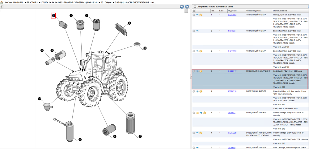
Task: Select callout 10 on the diagram
Action: click(39, 99)
